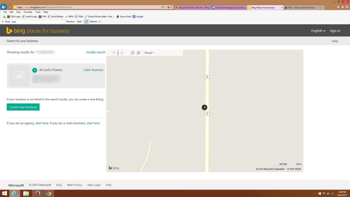Click the agency 'start here' link
The height and width of the screenshot is (197, 350).
pyautogui.click(x=42, y=123)
